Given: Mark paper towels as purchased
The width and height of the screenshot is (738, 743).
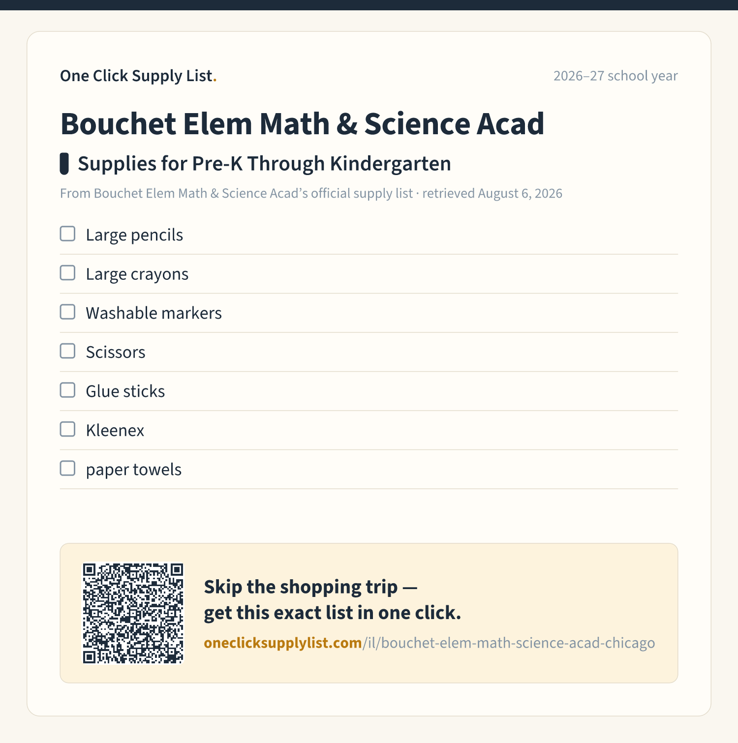Looking at the screenshot, I should pos(67,468).
